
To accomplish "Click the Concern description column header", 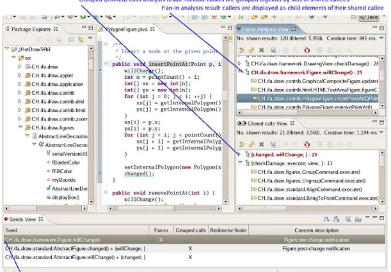I will click(317, 230).
